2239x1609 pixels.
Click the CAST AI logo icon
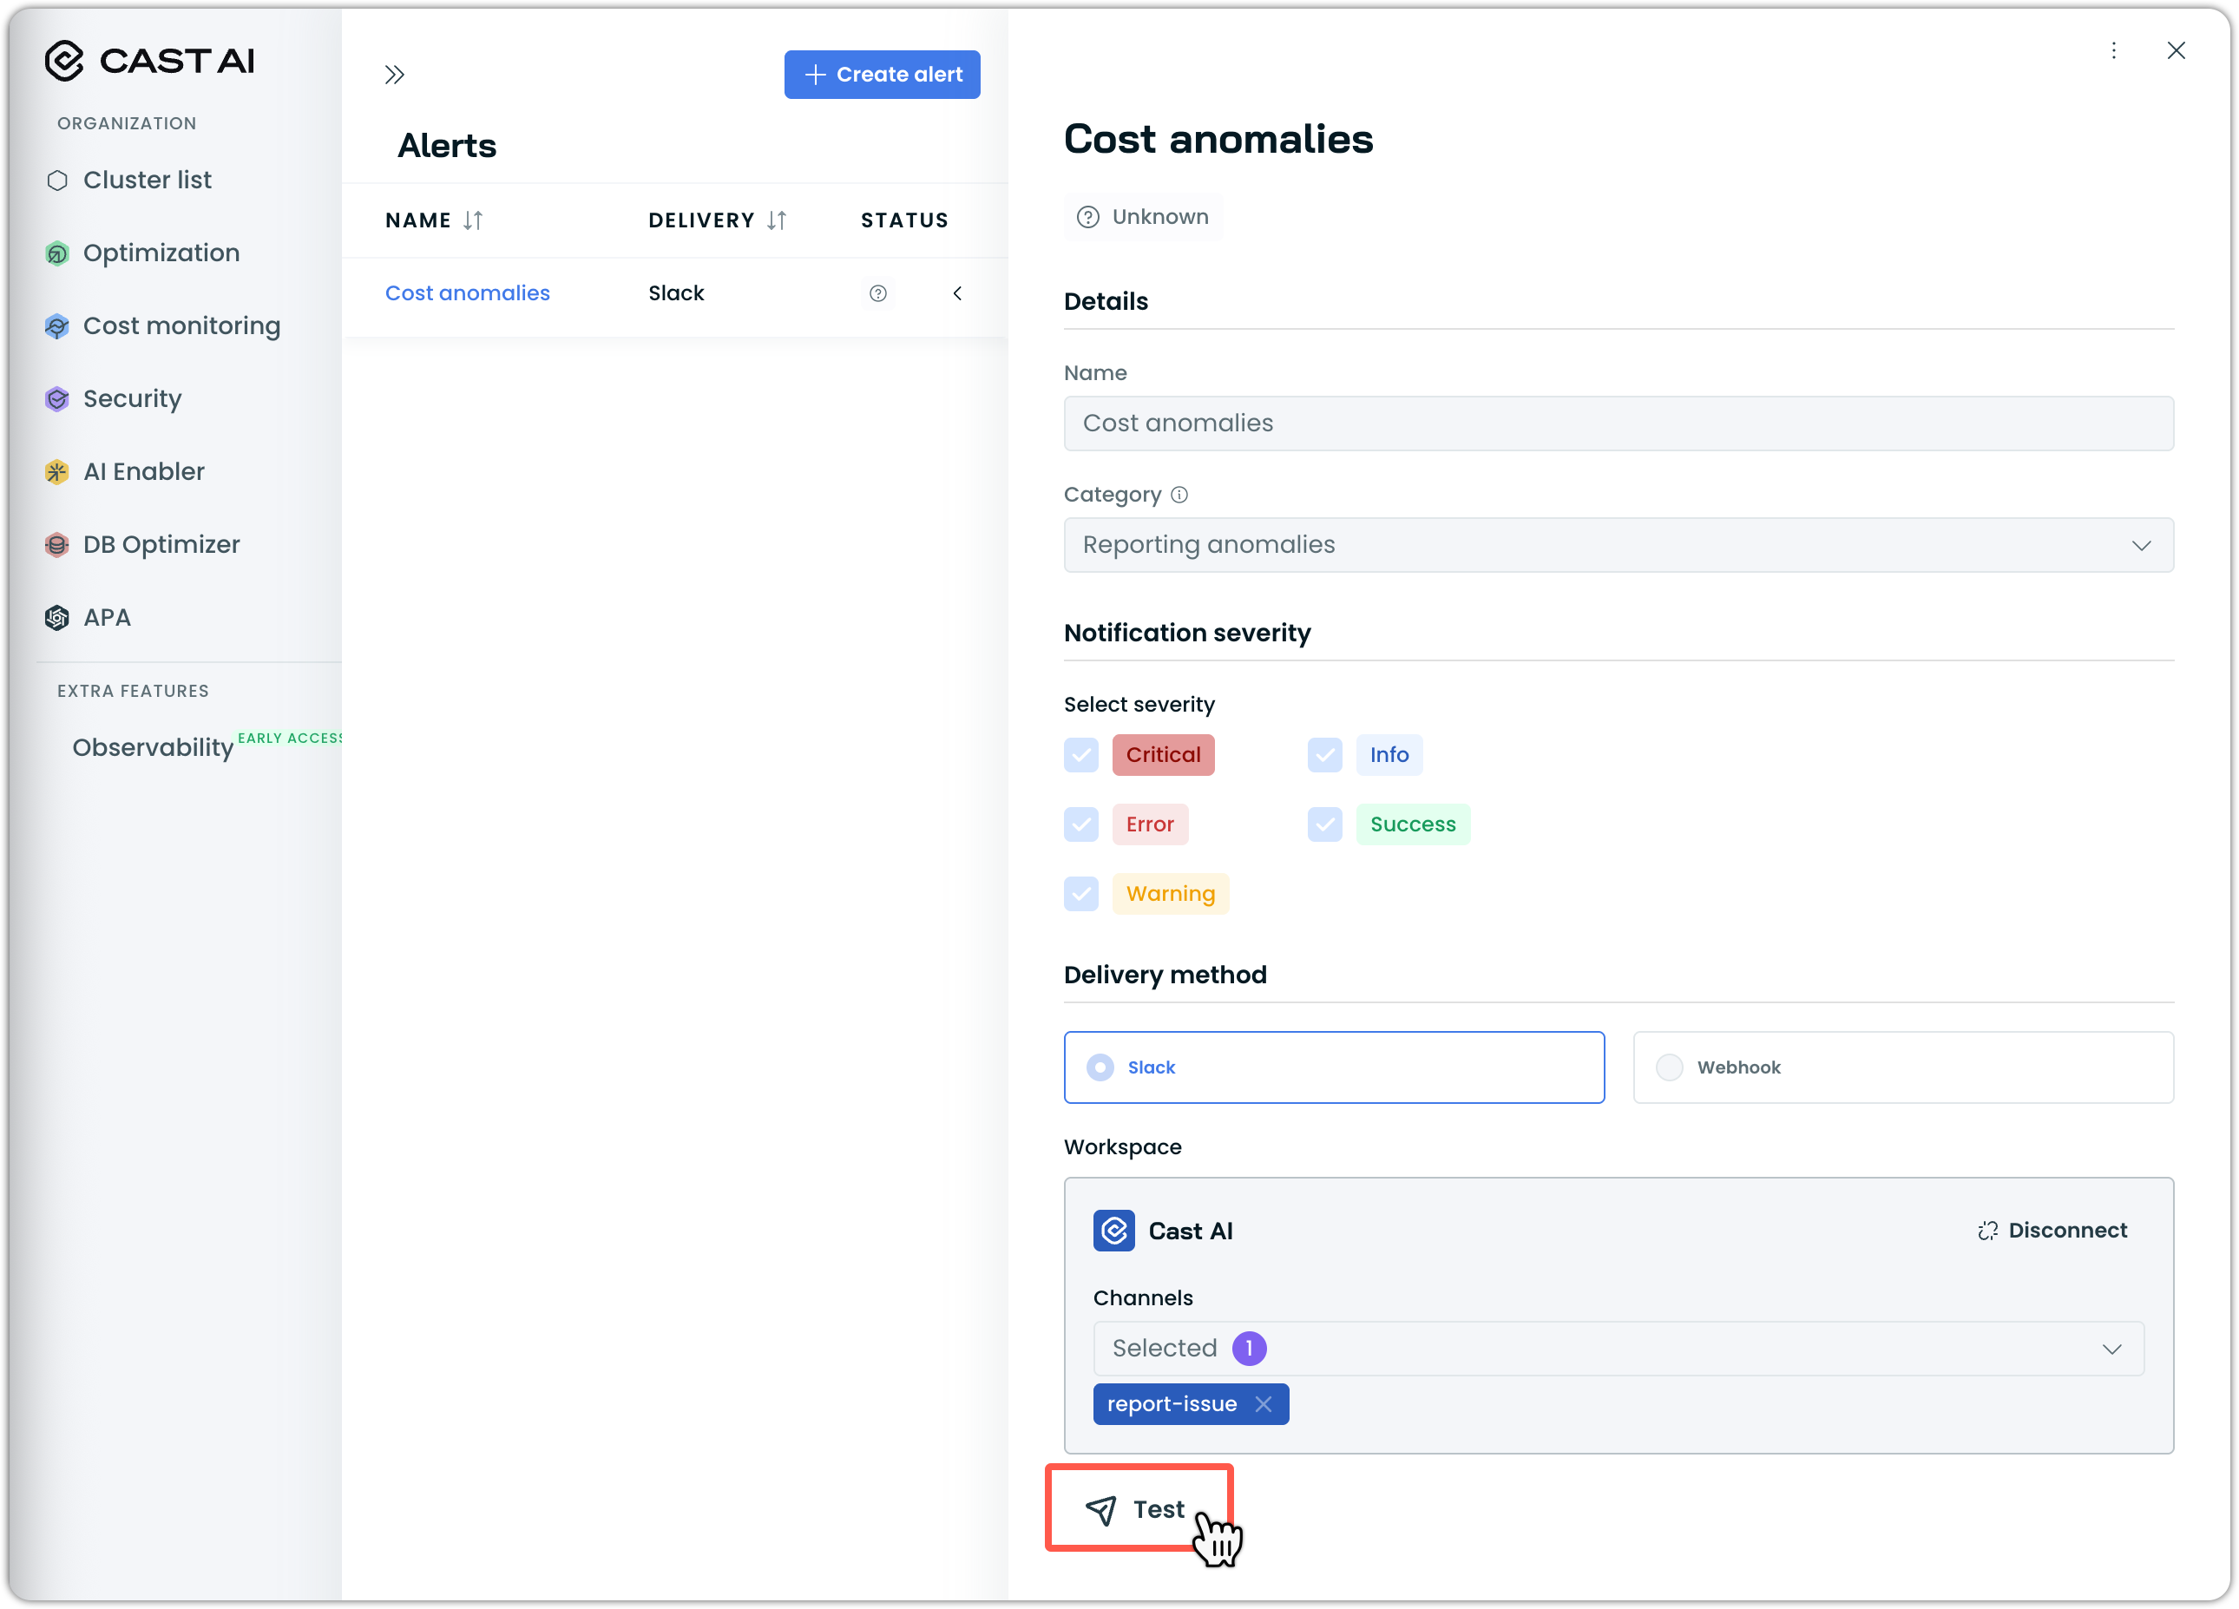pyautogui.click(x=64, y=62)
